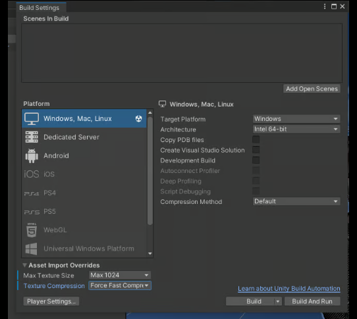Click the Architecture label
This screenshot has height=319, width=357.
click(x=178, y=130)
